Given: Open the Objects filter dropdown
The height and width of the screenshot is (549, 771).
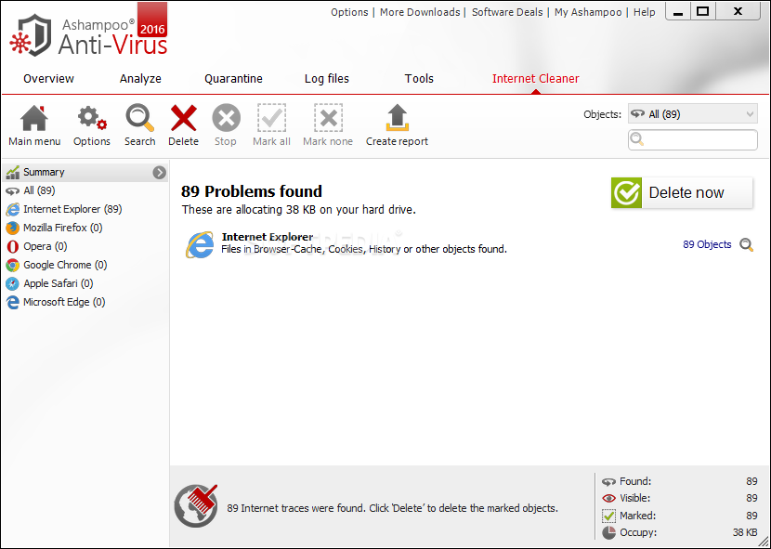Looking at the screenshot, I should click(x=692, y=114).
